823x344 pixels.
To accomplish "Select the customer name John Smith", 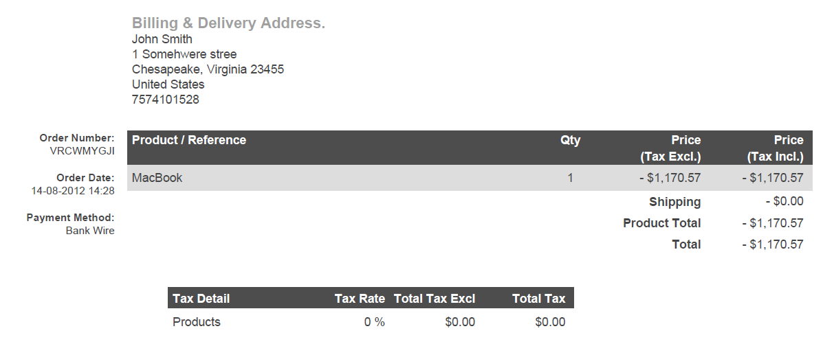I will point(162,39).
